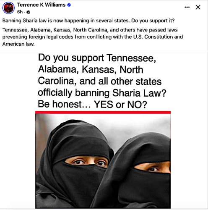Click 'Do you support it?' in the post text
Viewport: 208px width, 210px height.
coord(153,21)
